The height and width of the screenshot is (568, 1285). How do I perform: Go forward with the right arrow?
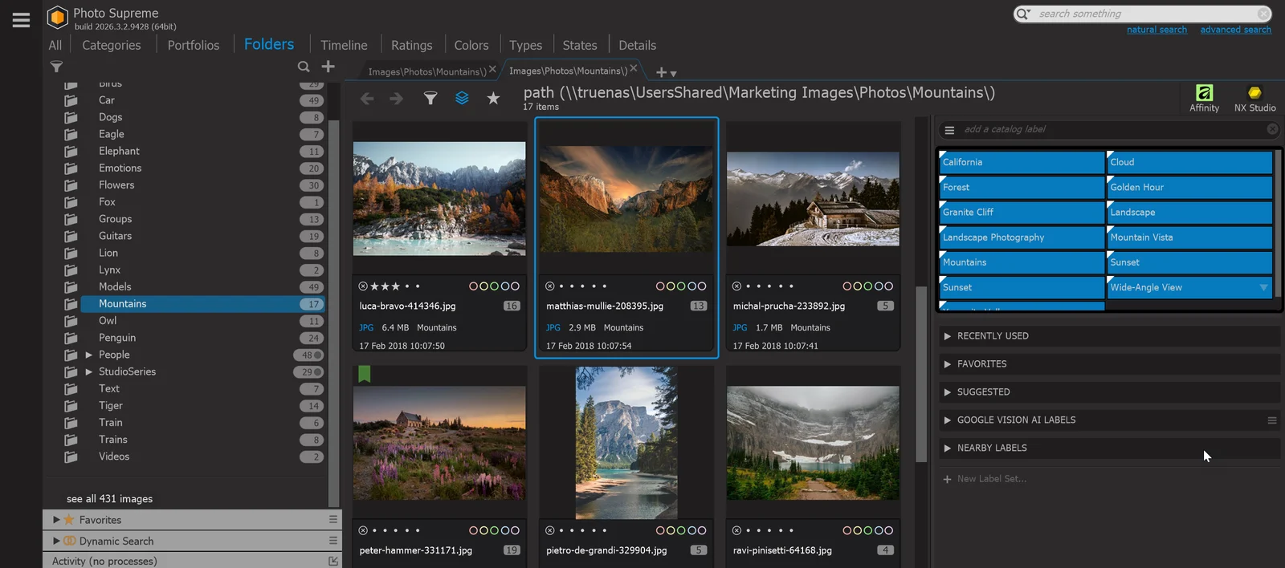coord(396,98)
